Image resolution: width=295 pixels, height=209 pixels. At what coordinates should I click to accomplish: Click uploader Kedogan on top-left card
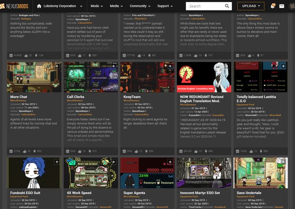coord(26,19)
